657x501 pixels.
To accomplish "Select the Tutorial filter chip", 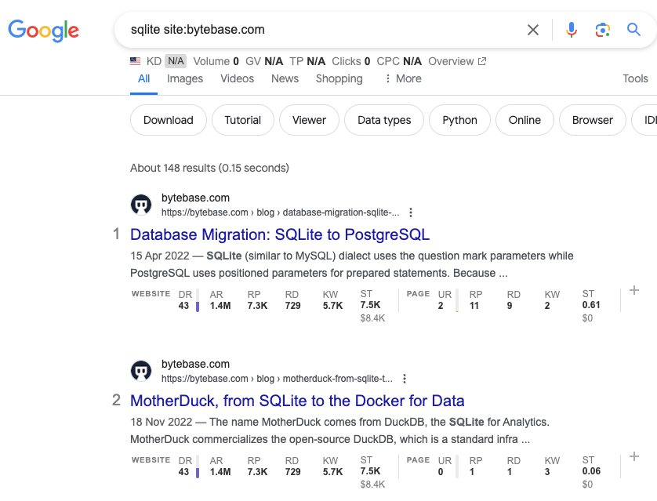I will (x=242, y=120).
